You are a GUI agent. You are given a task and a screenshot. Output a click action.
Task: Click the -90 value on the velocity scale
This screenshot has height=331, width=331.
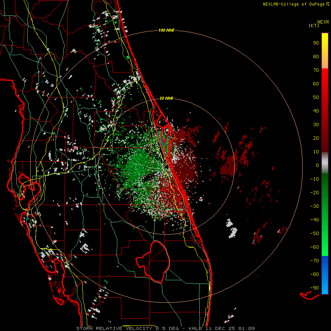tap(314, 288)
